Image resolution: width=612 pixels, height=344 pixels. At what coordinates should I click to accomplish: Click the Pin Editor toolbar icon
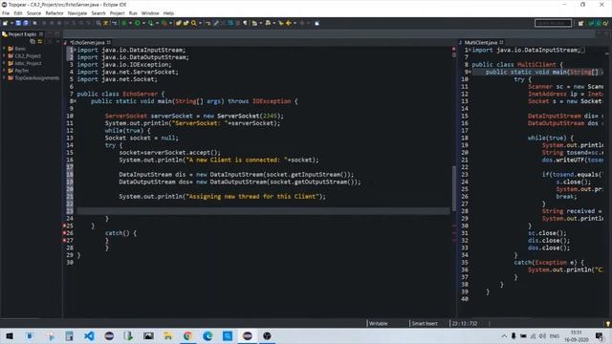[317, 23]
